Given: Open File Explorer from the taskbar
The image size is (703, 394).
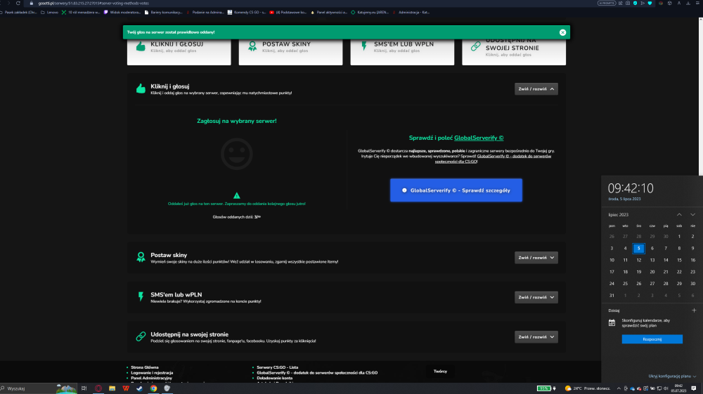Looking at the screenshot, I should click(x=112, y=388).
